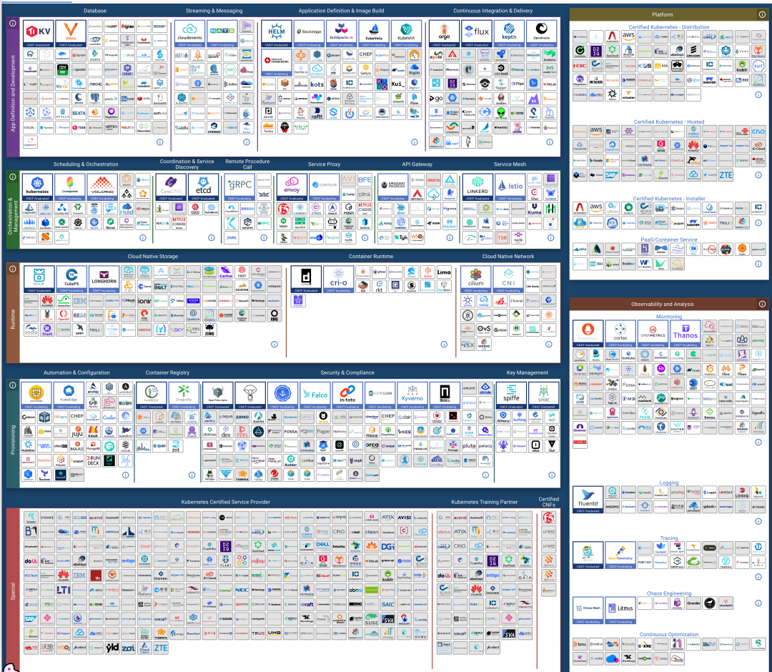Open the Continuous Optimization category link
The height and width of the screenshot is (672, 772).
click(668, 634)
